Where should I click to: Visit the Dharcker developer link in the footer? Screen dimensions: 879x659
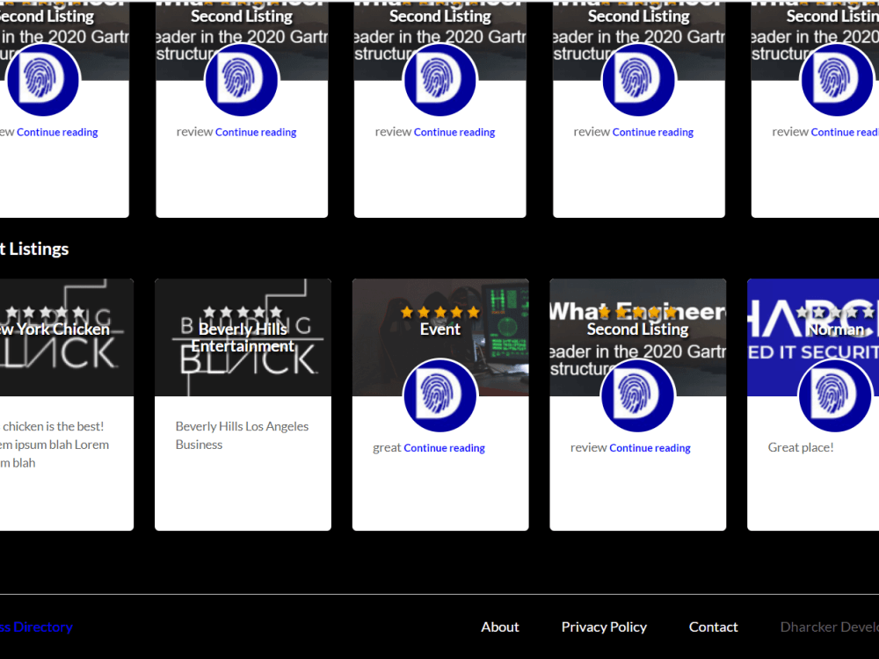pos(830,627)
